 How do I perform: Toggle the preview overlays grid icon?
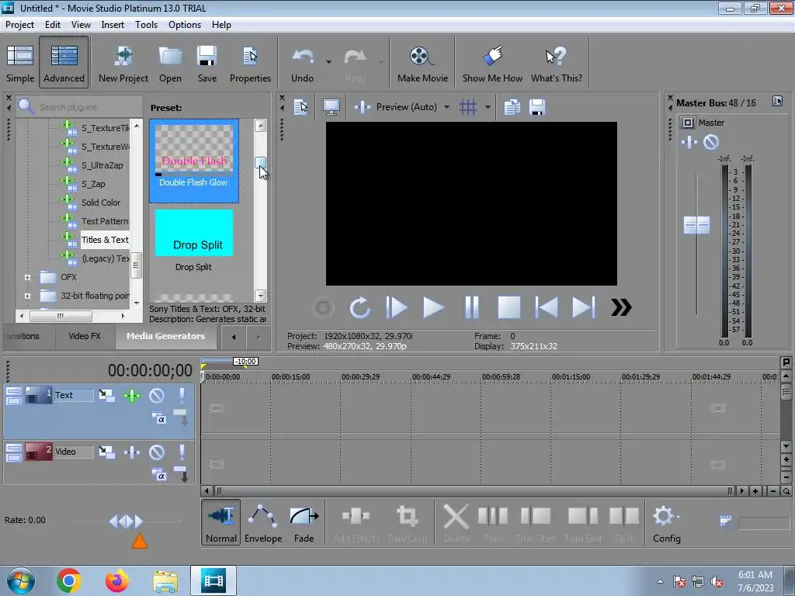(x=467, y=107)
